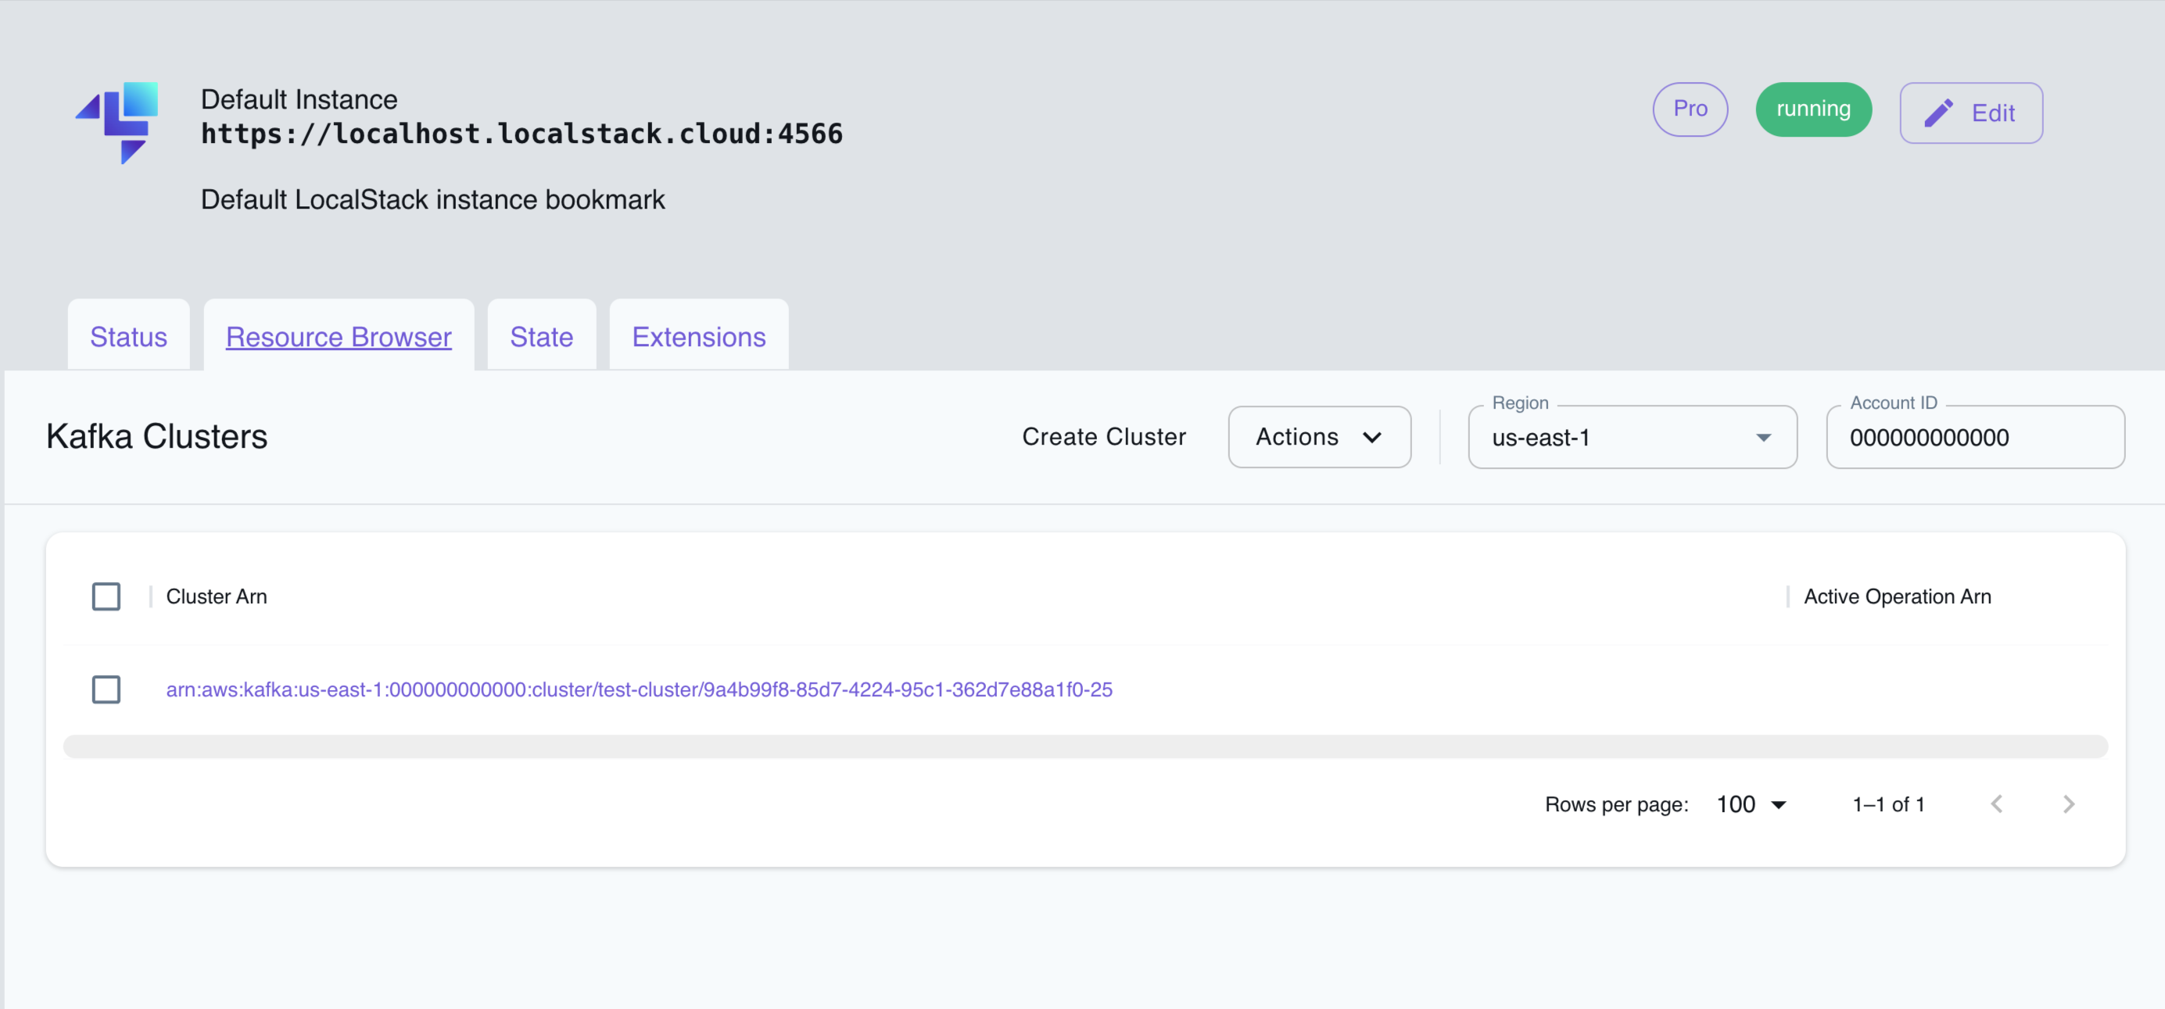The width and height of the screenshot is (2165, 1009).
Task: Open the Region dropdown showing us-east-1
Action: [1631, 437]
